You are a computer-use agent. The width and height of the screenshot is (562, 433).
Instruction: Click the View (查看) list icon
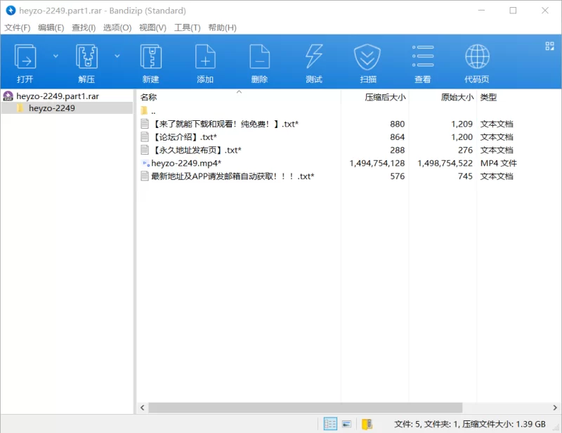tap(423, 57)
